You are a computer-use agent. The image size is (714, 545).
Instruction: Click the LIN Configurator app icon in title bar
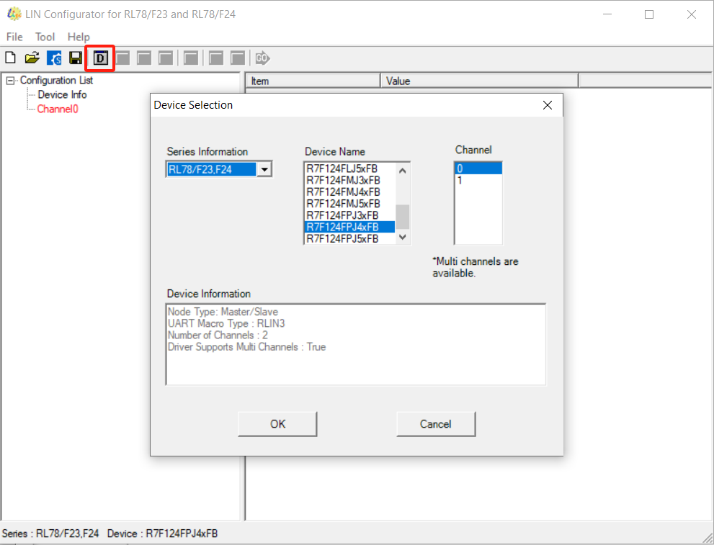(13, 14)
